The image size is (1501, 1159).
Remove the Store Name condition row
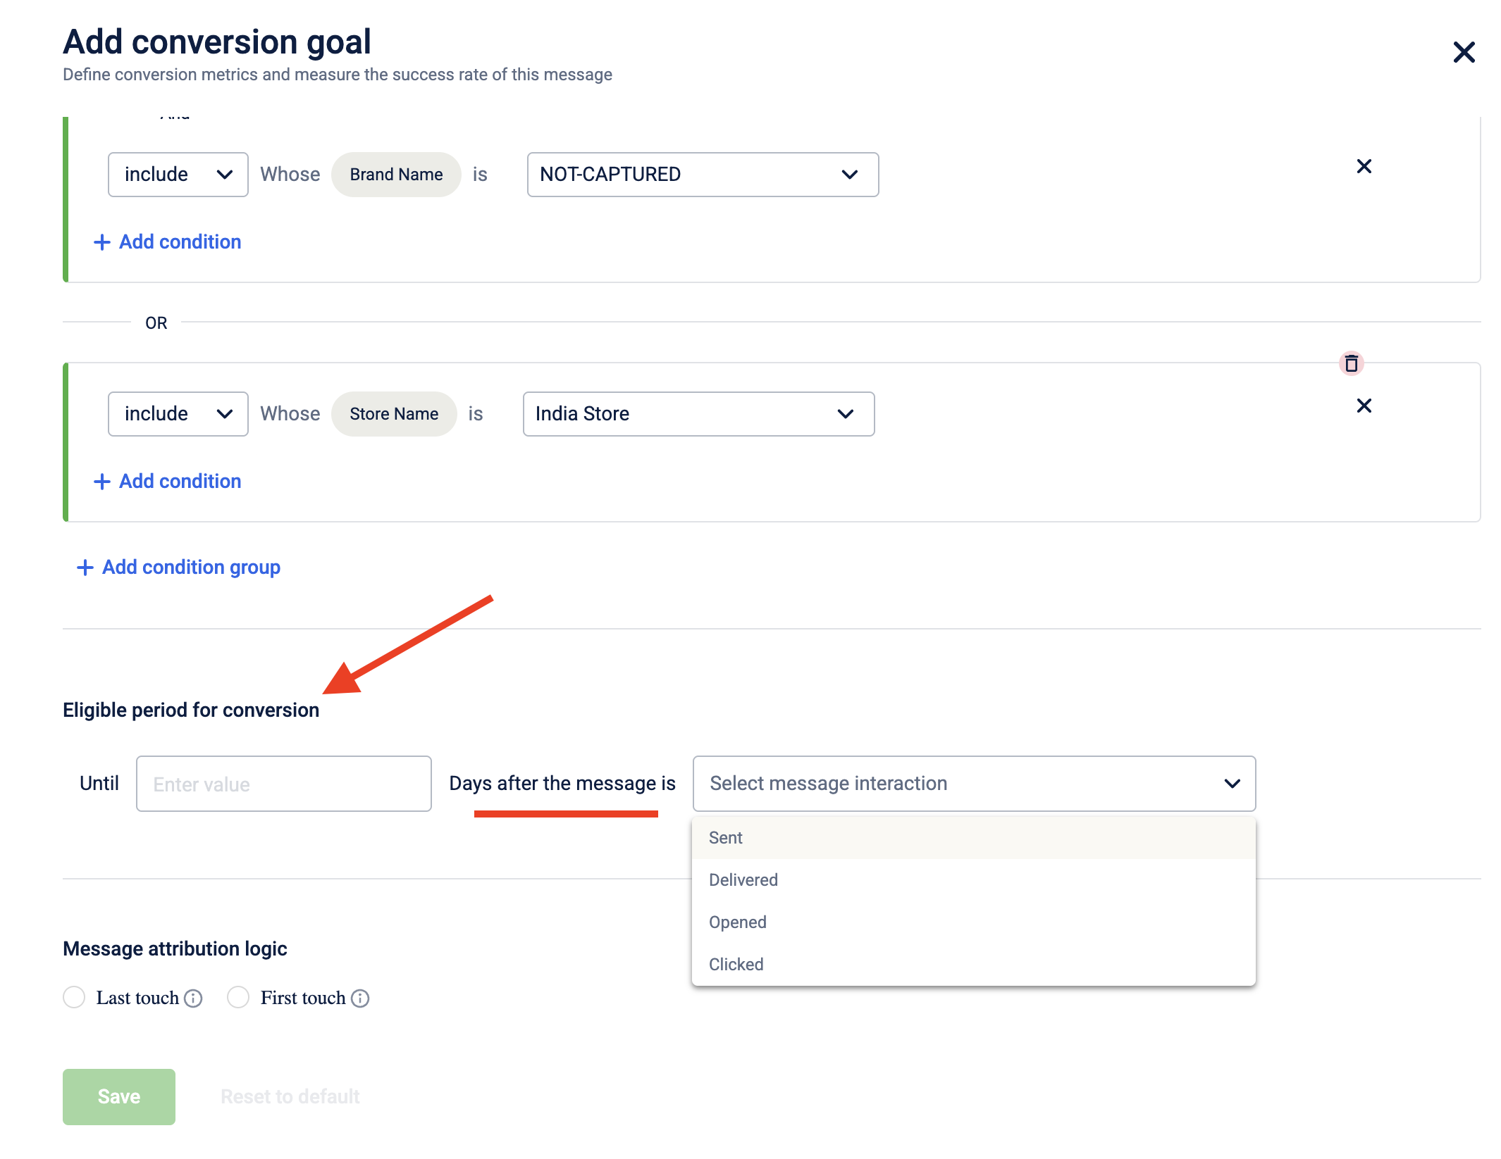[1364, 406]
